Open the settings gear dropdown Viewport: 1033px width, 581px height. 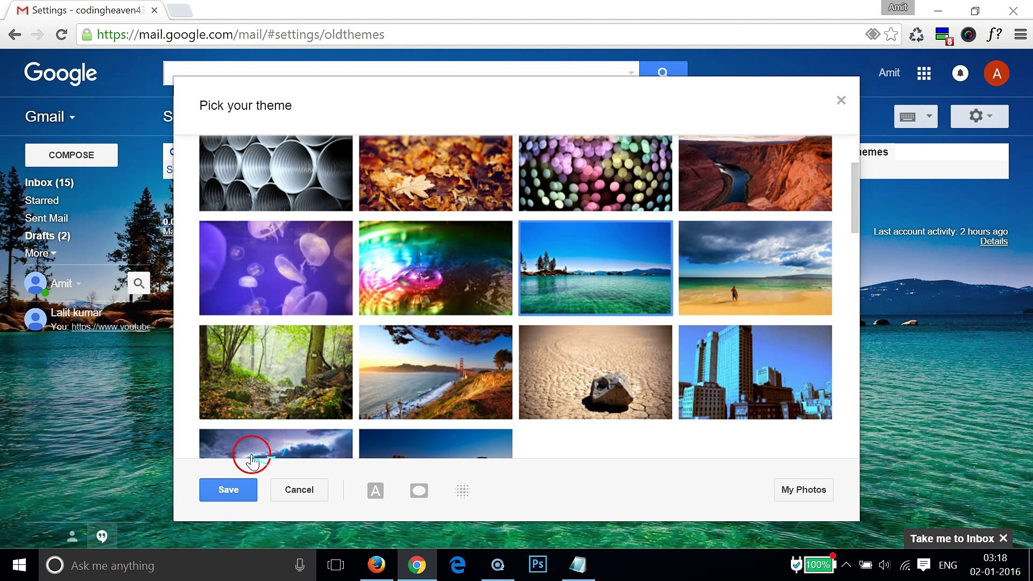(979, 116)
